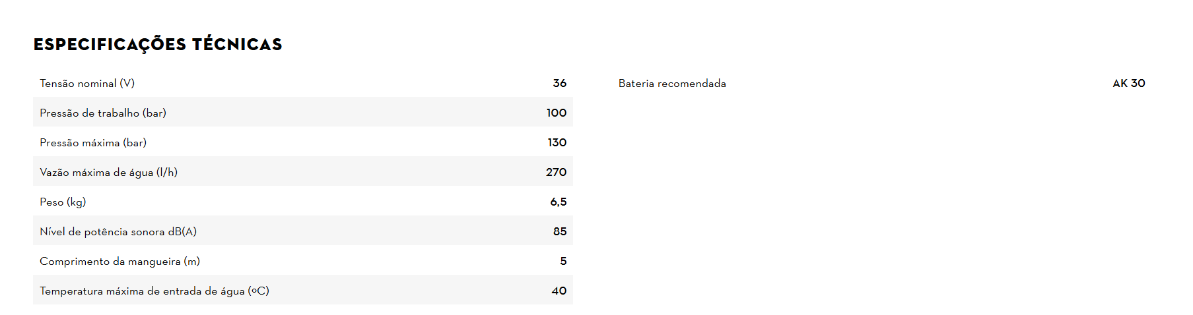The image size is (1193, 315).
Task: Select the "Peso (kg)" label
Action: (63, 202)
